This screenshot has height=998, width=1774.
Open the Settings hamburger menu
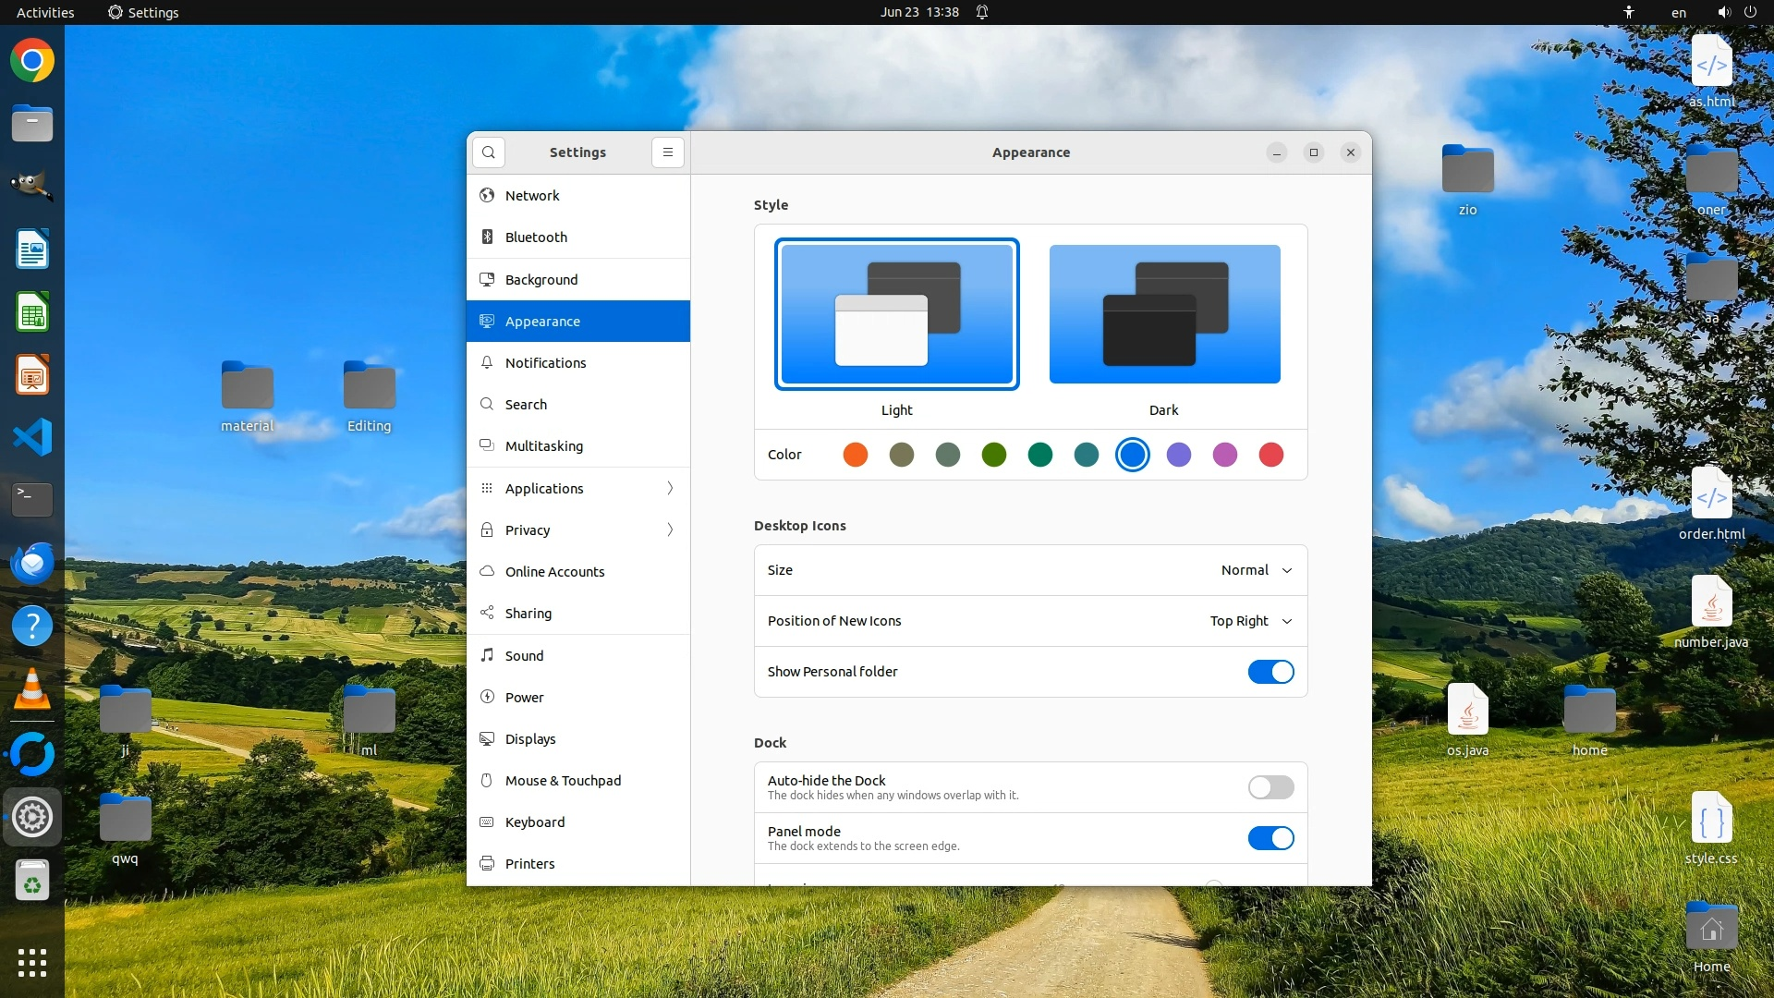tap(668, 152)
